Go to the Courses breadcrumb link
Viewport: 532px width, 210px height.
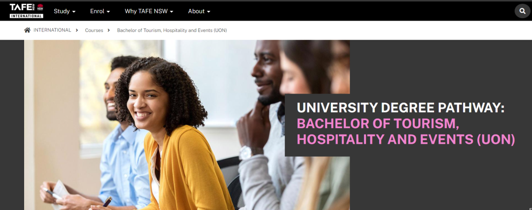(94, 30)
